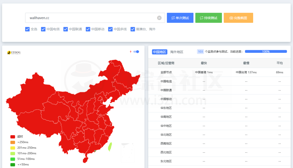The image size is (293, 168).
Task: Select the 东北地区 table row
Action: tap(219, 161)
